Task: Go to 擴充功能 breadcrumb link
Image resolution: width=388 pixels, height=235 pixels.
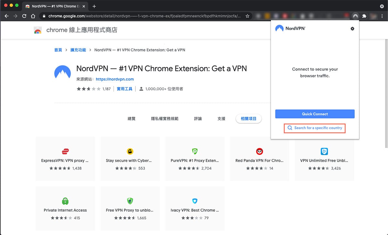Action: 78,50
